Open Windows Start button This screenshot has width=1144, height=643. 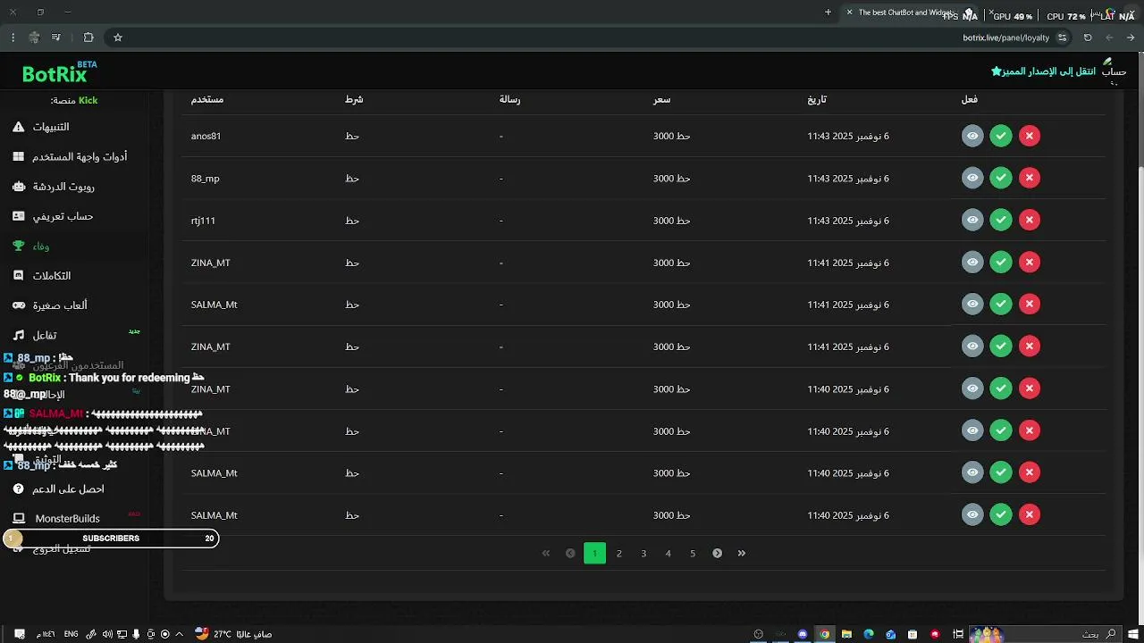[1132, 634]
